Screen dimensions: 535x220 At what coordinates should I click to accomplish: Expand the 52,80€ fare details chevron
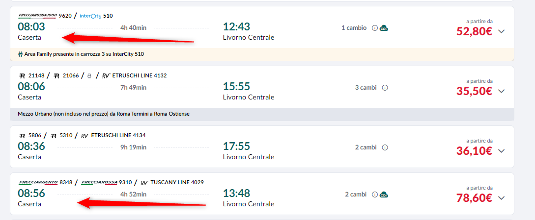pyautogui.click(x=501, y=32)
